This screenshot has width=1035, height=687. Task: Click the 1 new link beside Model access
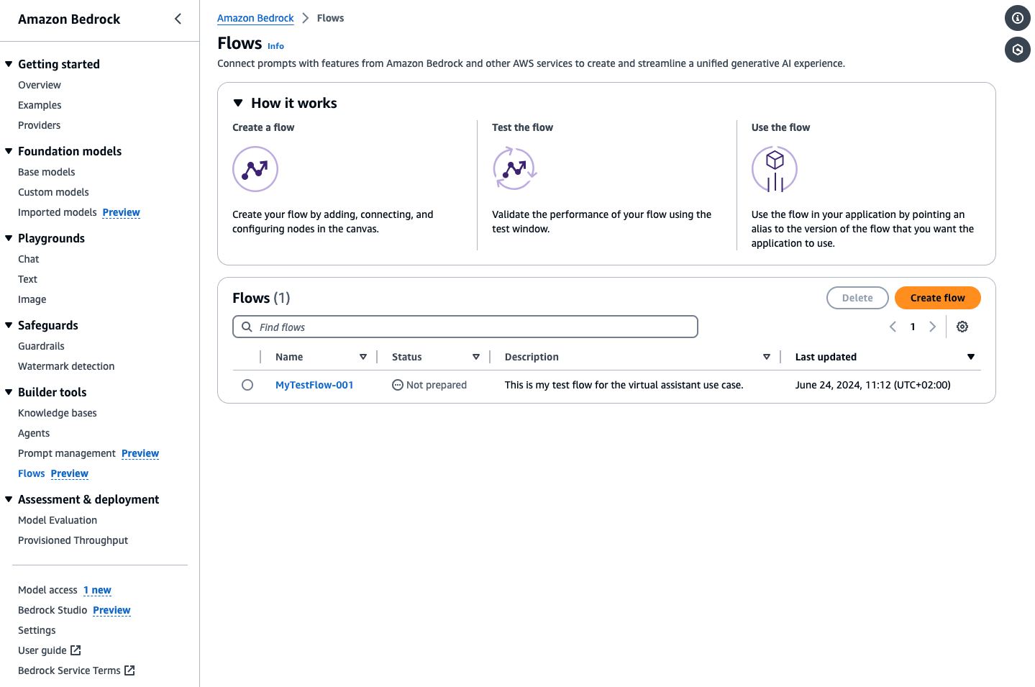click(x=97, y=590)
